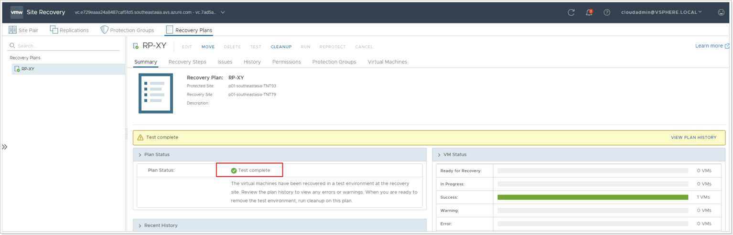The width and height of the screenshot is (733, 235).
Task: Open the cloudadmin@VSPHERE.LOCAL user menu
Action: 661,12
